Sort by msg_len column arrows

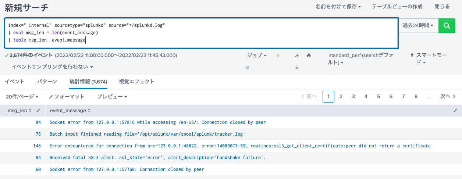coord(30,110)
